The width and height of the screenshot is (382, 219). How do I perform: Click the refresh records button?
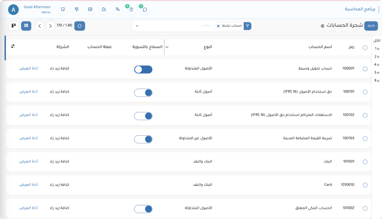[x=80, y=25]
